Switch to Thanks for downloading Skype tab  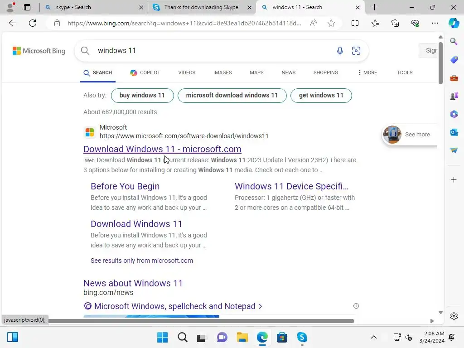(201, 7)
